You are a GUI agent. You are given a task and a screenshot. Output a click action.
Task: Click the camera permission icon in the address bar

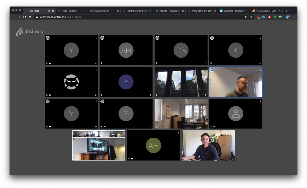pyautogui.click(x=246, y=17)
